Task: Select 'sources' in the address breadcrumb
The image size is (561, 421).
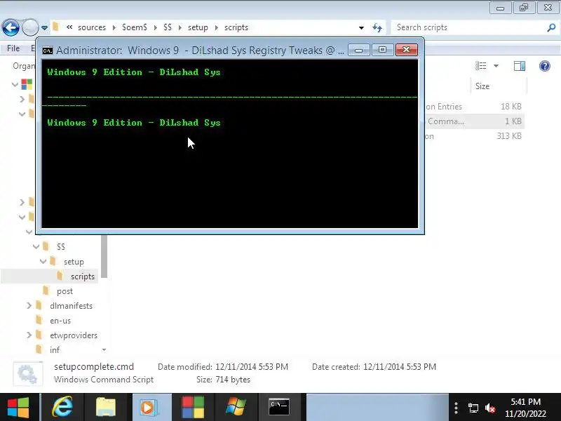Action: coord(92,27)
